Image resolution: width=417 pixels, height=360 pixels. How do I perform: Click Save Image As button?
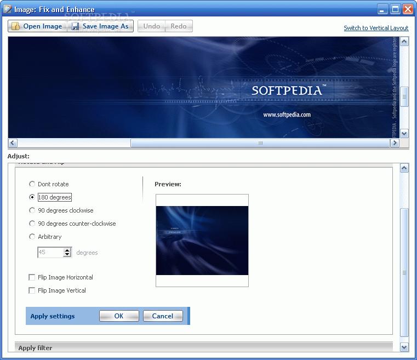(x=100, y=26)
